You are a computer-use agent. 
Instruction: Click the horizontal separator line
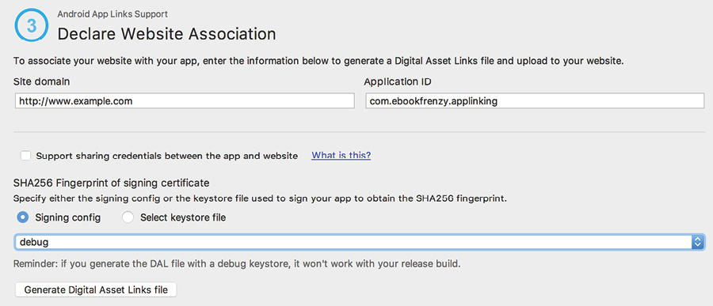[359, 132]
